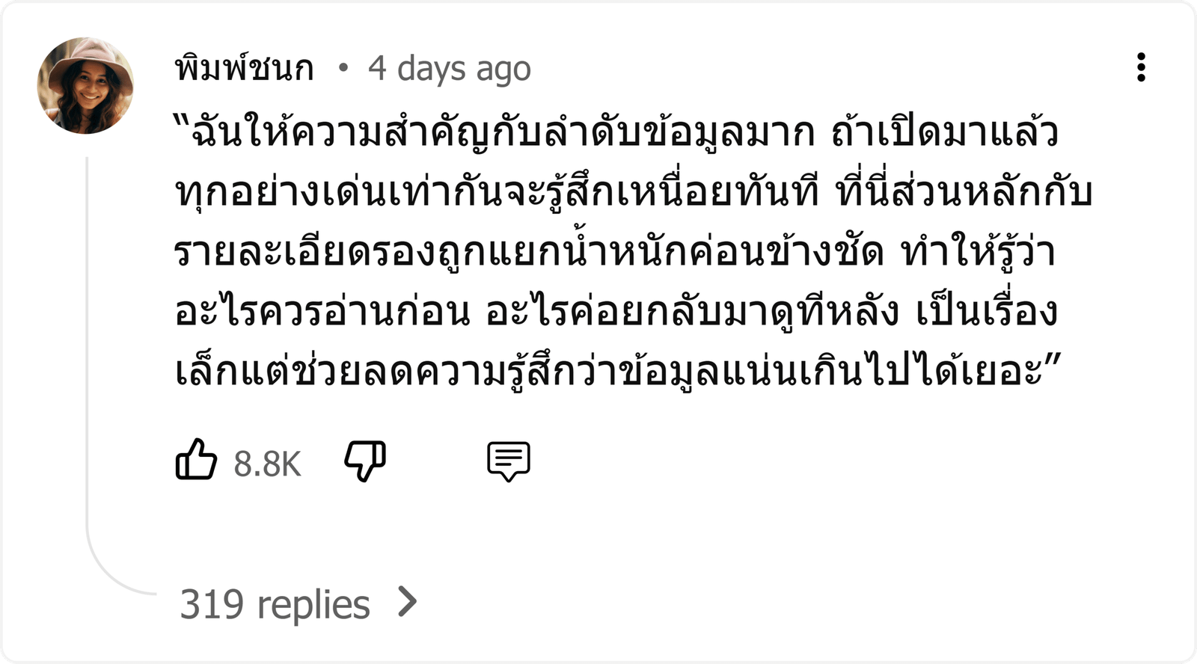Like the comment with thumbs-up icon
Viewport: 1197px width, 664px height.
(196, 459)
